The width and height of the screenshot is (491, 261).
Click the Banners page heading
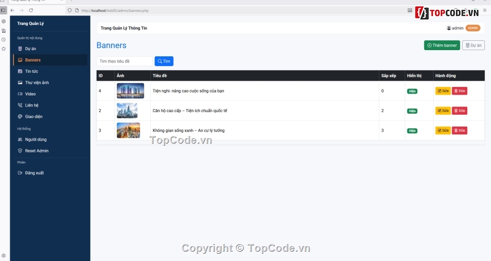tap(112, 45)
